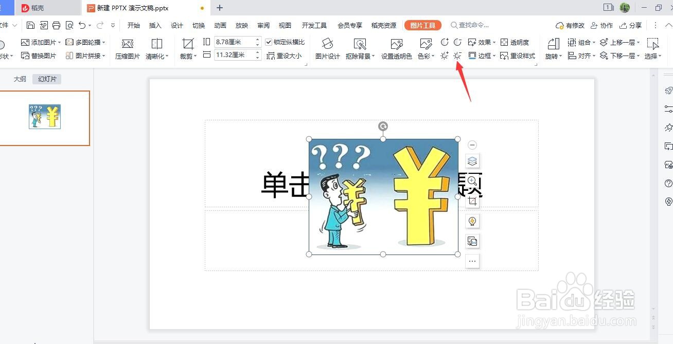
Task: Click Compress Picture (压缩图片)
Action: 128,49
